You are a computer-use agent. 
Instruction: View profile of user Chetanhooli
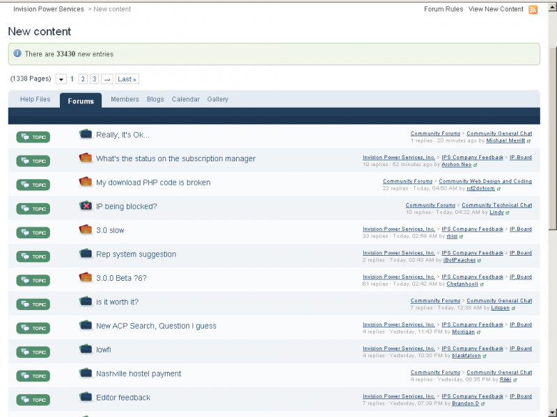[462, 284]
